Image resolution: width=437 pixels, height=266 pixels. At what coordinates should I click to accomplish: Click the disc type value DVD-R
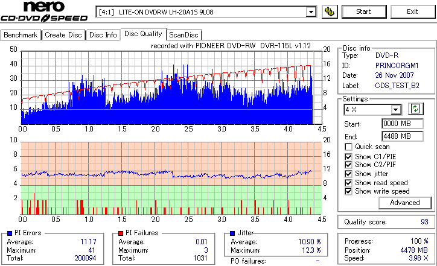coord(387,55)
